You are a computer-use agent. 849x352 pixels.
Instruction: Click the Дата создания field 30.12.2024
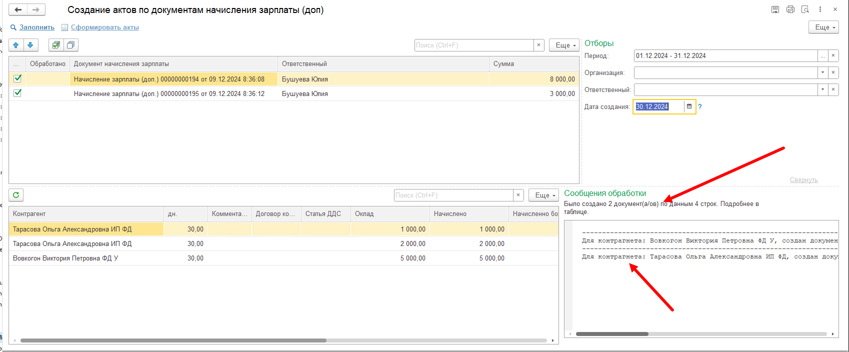658,106
